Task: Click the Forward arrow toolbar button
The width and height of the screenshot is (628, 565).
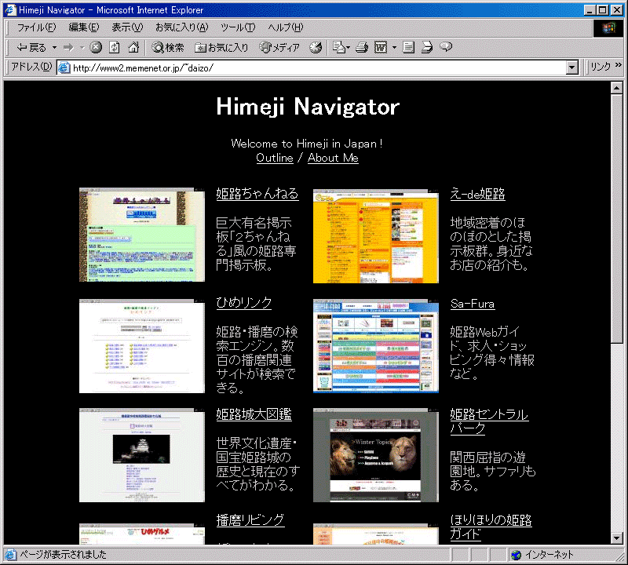Action: (69, 48)
